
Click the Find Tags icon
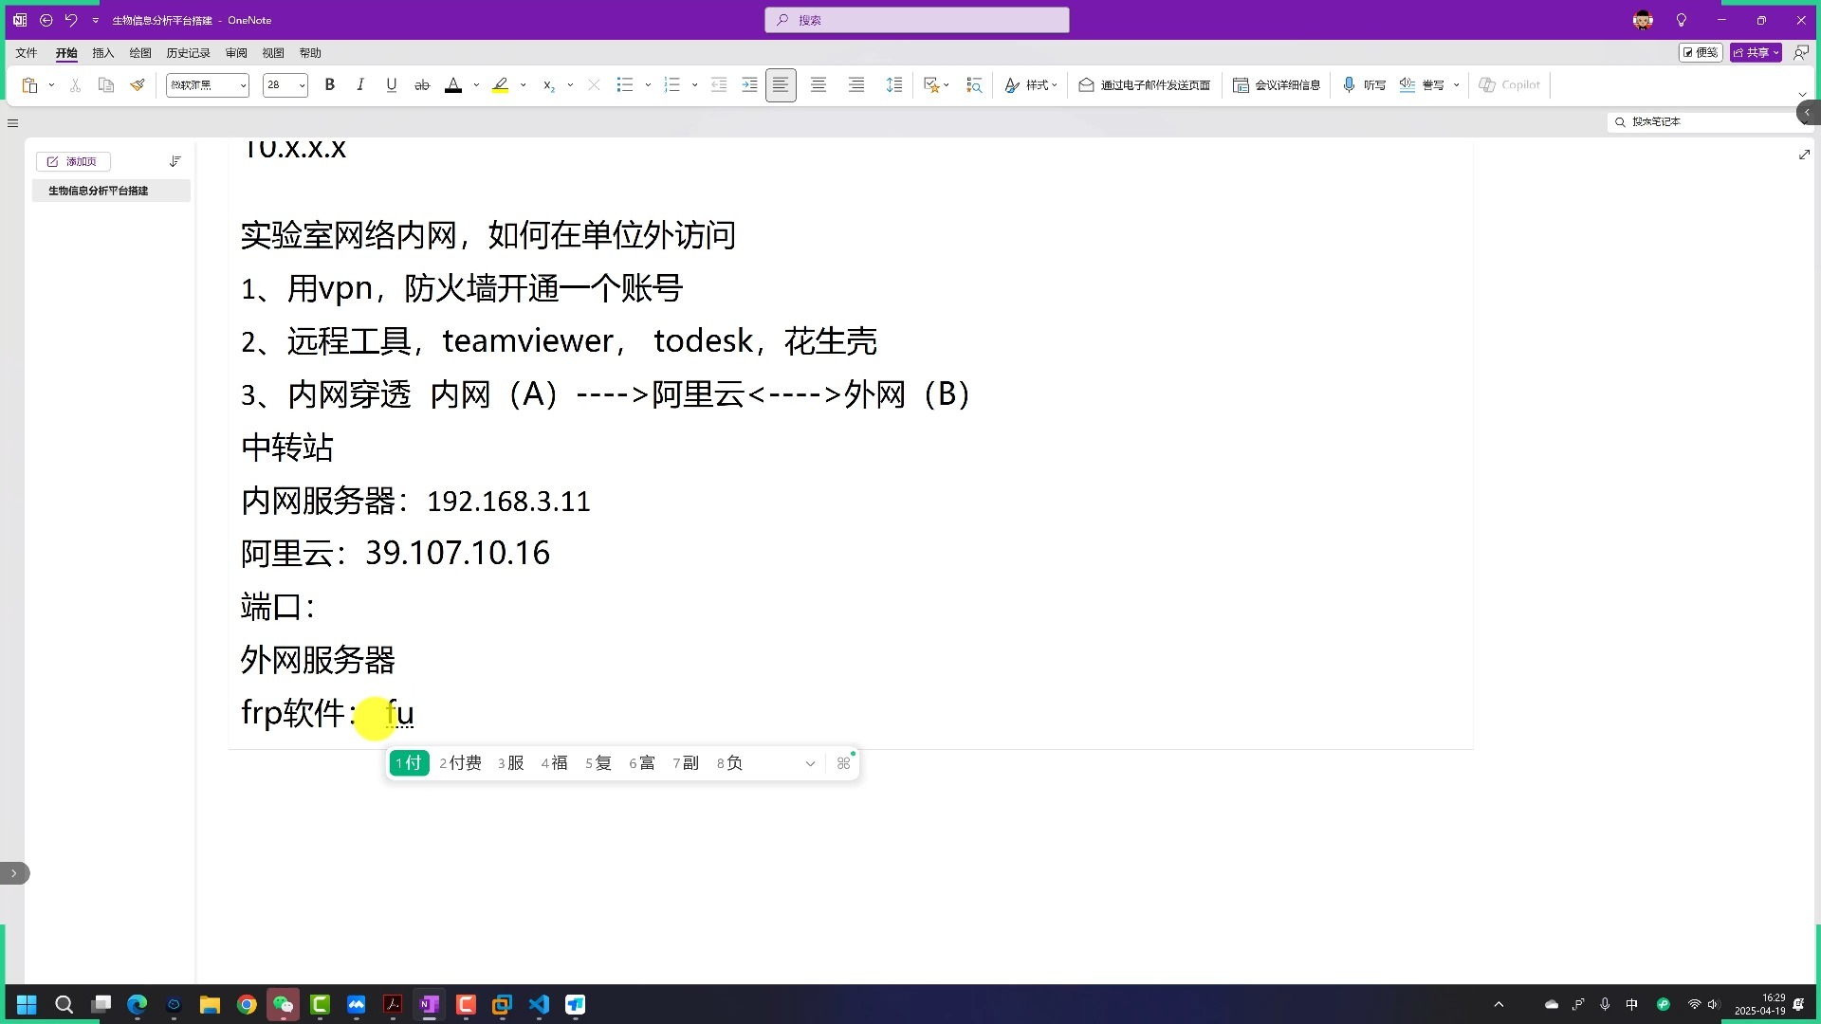[974, 85]
